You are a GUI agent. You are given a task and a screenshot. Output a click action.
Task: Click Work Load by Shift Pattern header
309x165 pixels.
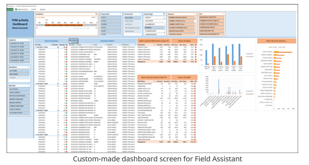click(x=154, y=41)
